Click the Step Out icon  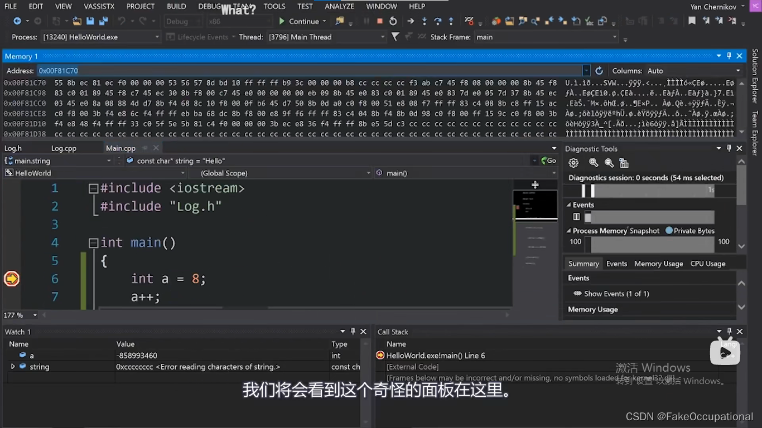pos(451,21)
